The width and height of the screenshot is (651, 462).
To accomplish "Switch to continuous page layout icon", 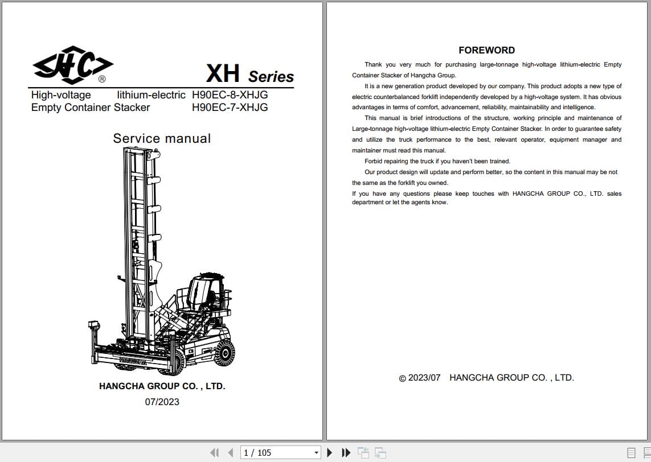I will [x=647, y=453].
